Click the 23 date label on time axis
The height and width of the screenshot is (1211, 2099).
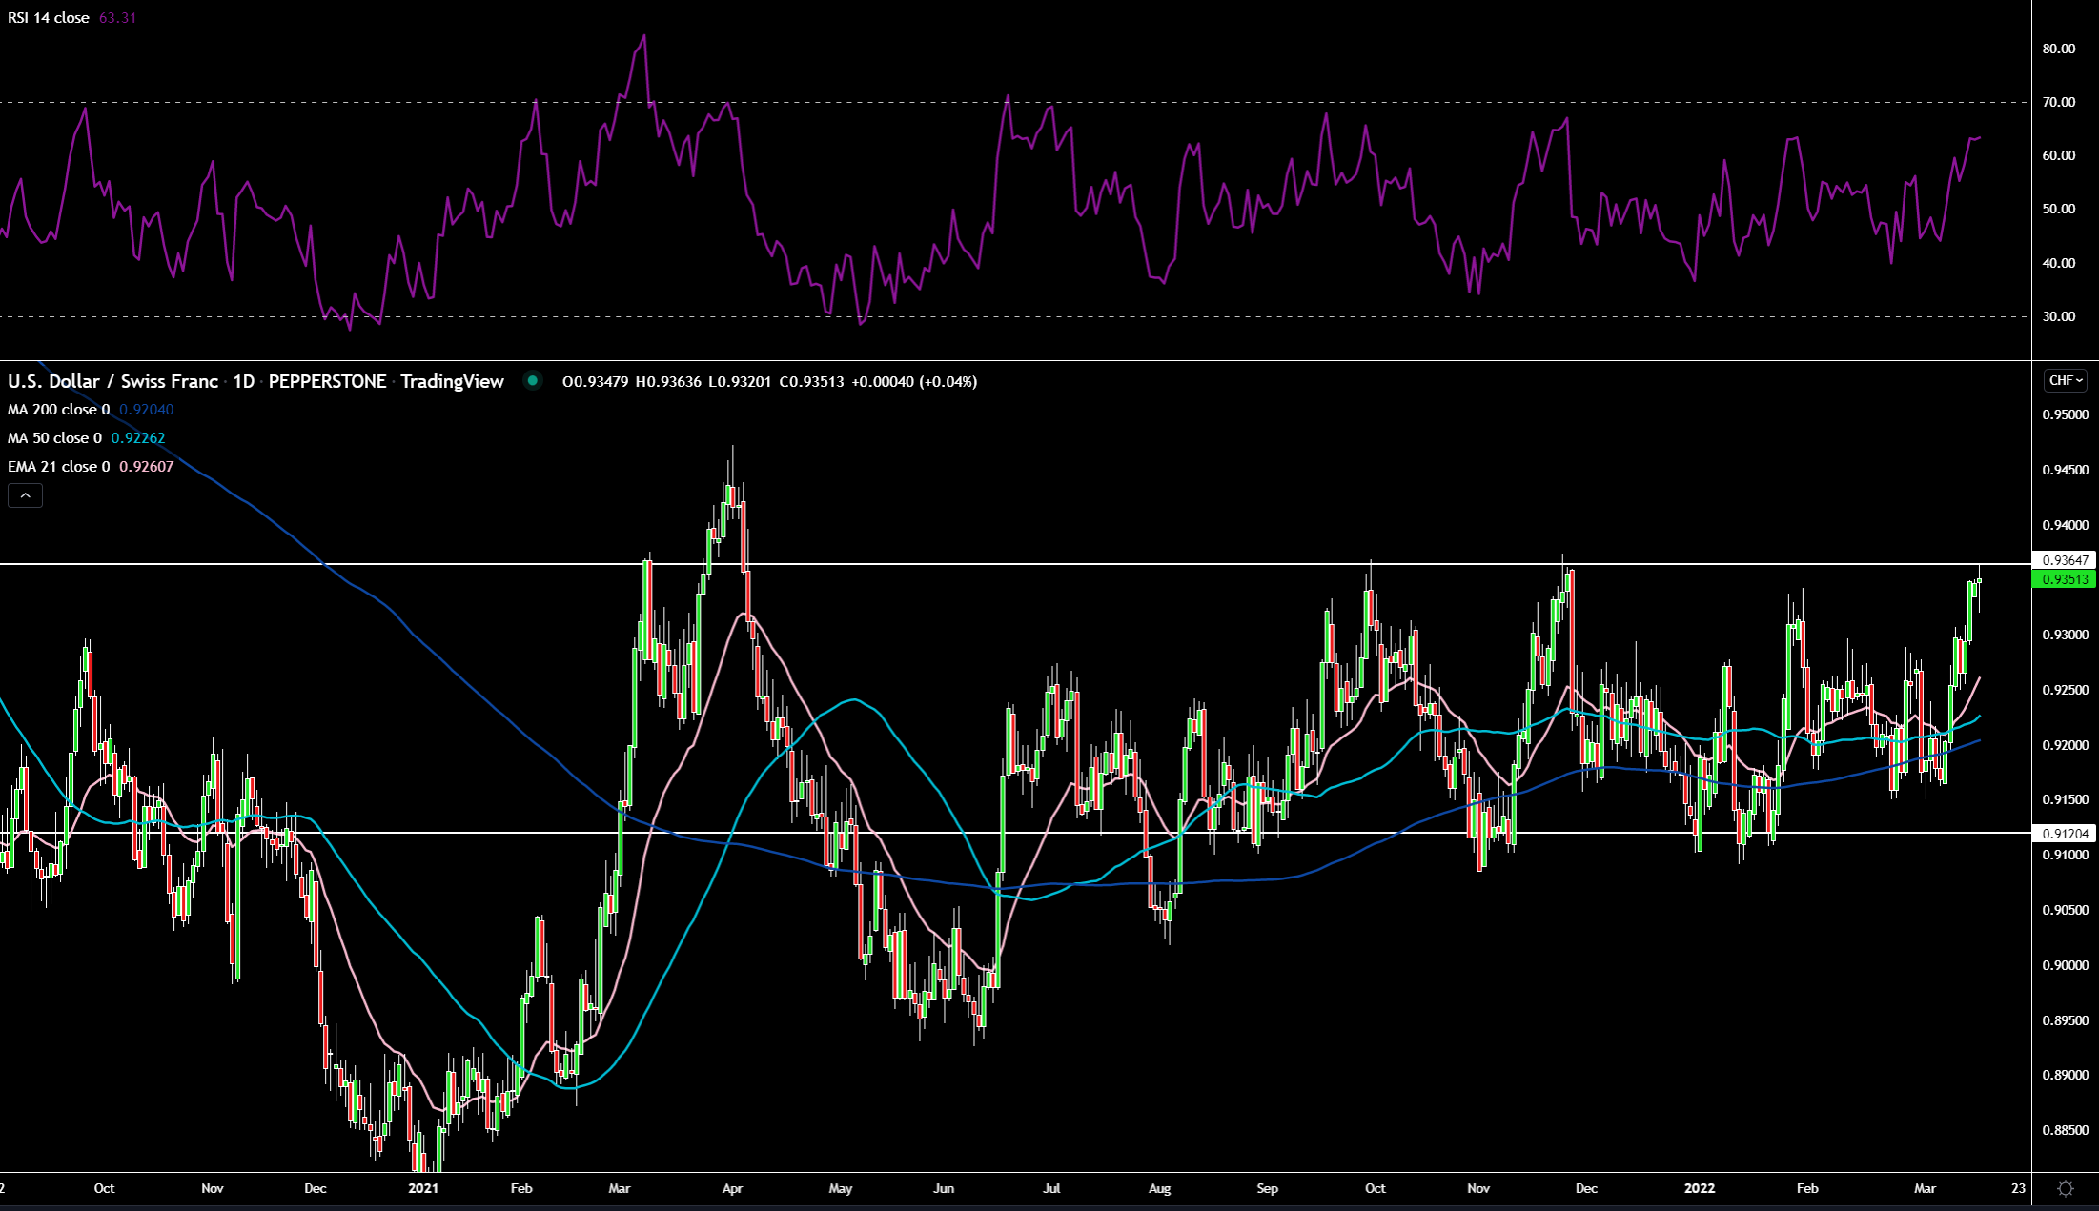(2018, 1188)
